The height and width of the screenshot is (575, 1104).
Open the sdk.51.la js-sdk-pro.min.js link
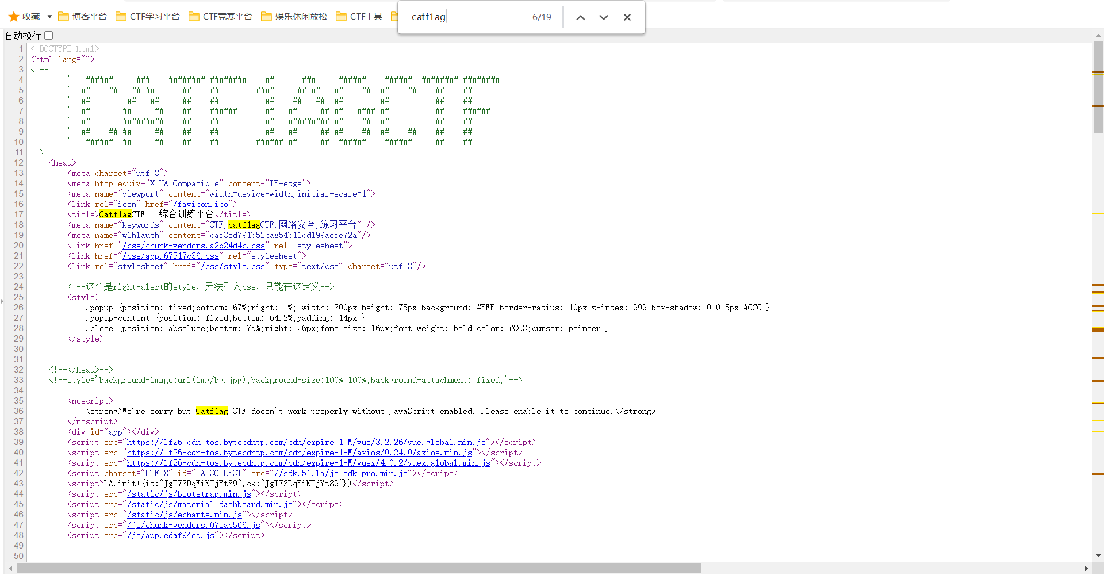click(341, 473)
